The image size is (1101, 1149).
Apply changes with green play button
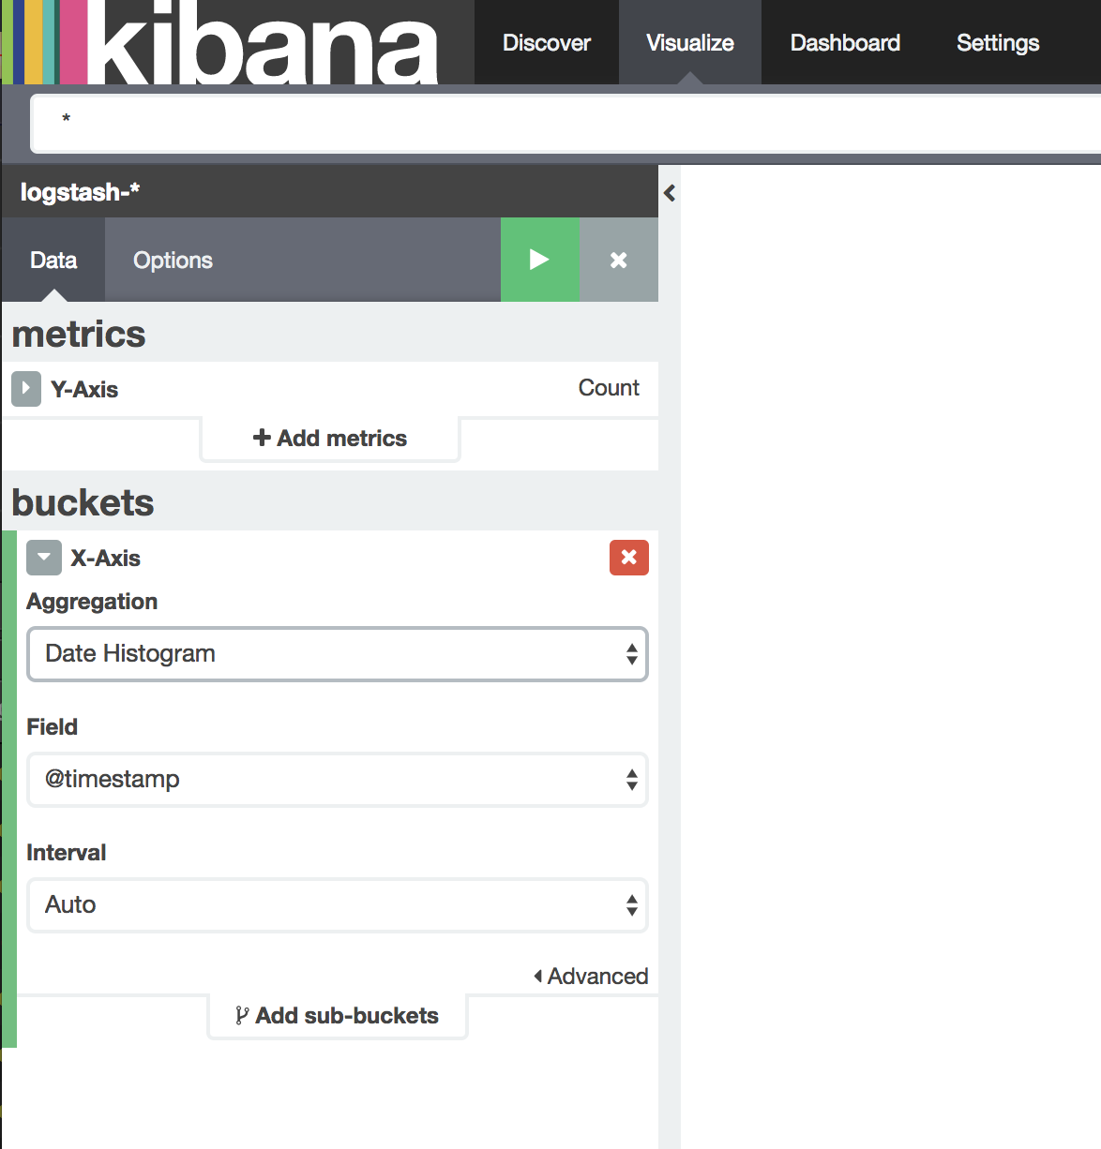pyautogui.click(x=540, y=260)
